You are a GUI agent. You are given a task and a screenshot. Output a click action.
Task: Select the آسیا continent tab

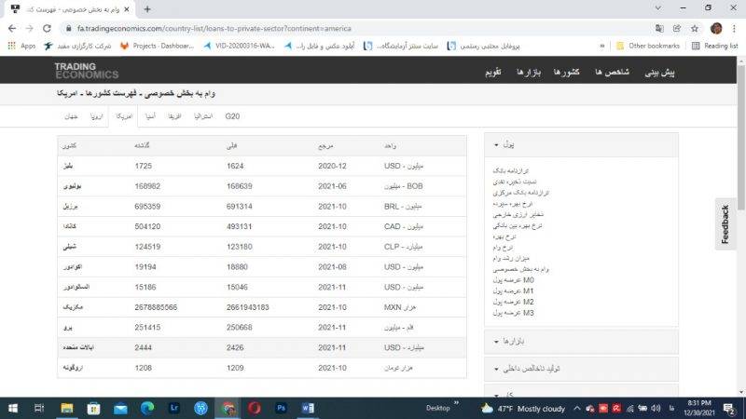click(149, 116)
